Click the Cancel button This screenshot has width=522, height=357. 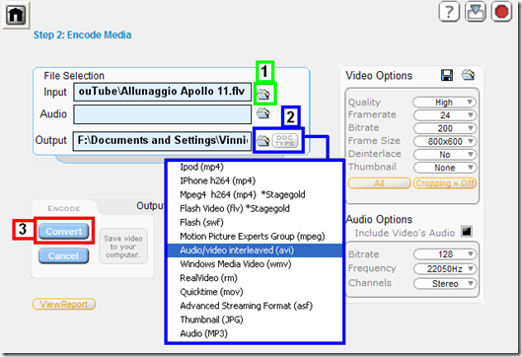coord(63,255)
